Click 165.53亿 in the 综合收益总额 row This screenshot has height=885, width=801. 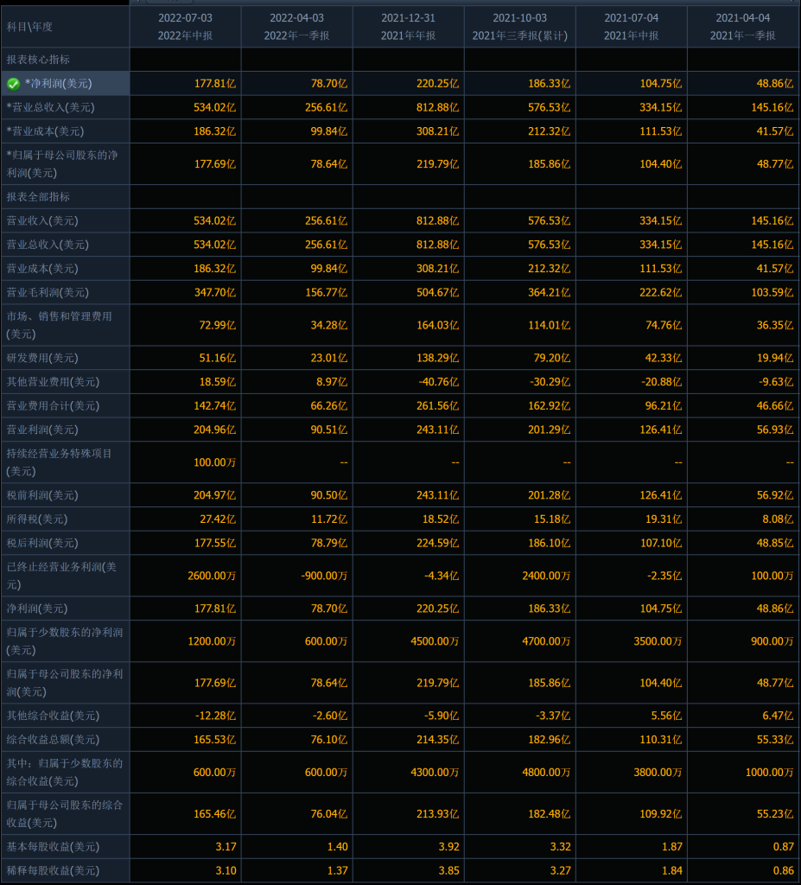coord(214,740)
